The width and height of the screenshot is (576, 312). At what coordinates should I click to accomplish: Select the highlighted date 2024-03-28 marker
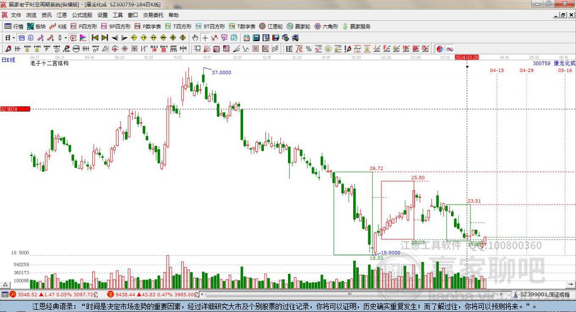467,57
